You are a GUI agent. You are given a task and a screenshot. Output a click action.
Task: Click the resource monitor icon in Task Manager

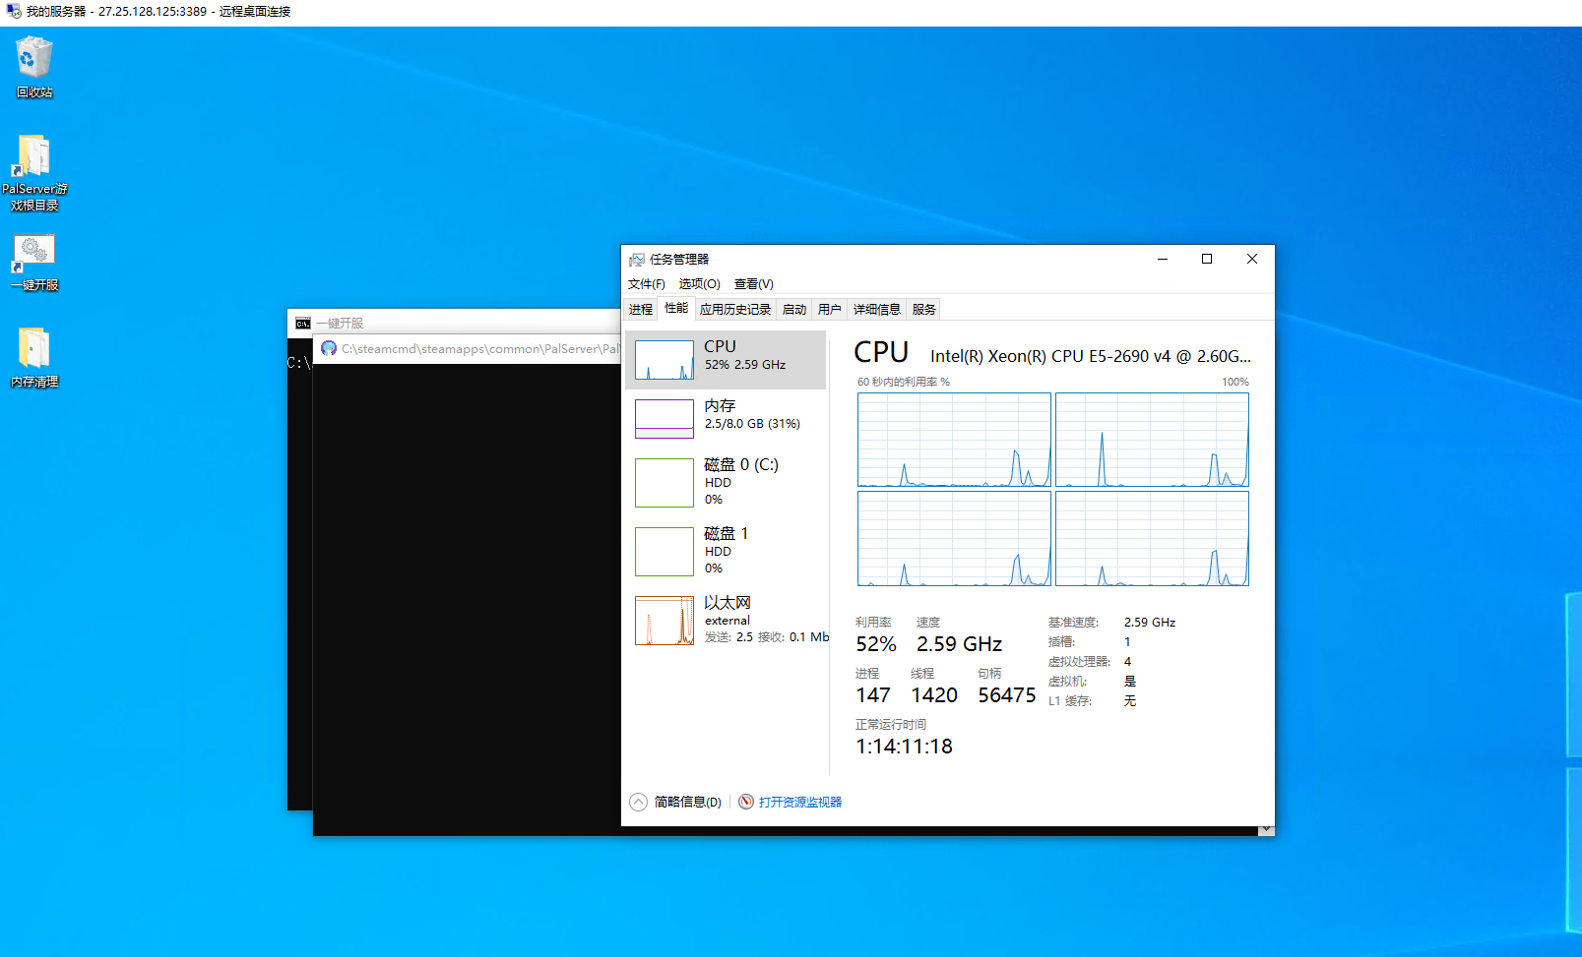click(x=746, y=802)
